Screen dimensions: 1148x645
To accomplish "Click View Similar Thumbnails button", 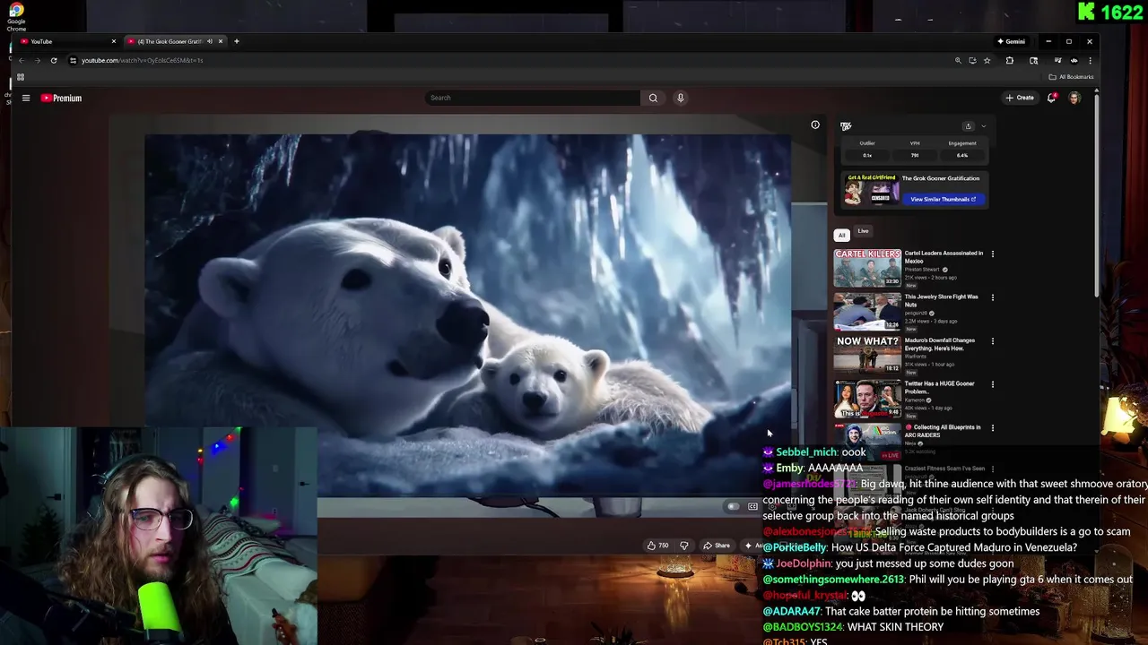I will [x=943, y=199].
